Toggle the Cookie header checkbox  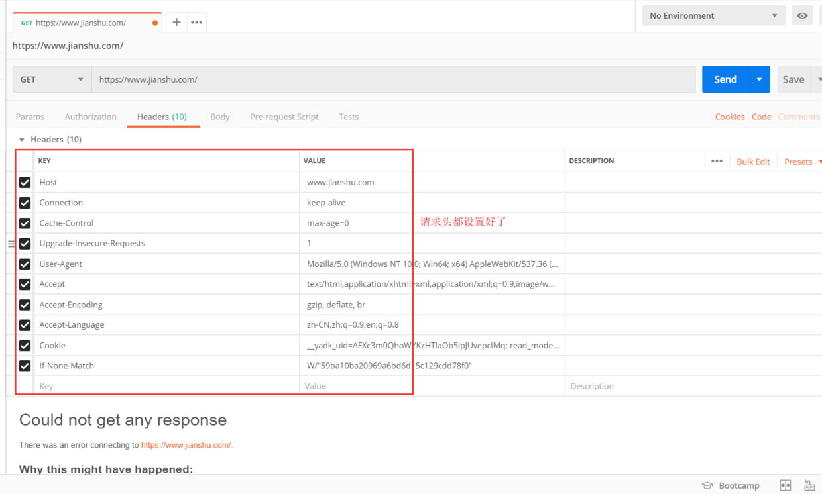tap(25, 345)
